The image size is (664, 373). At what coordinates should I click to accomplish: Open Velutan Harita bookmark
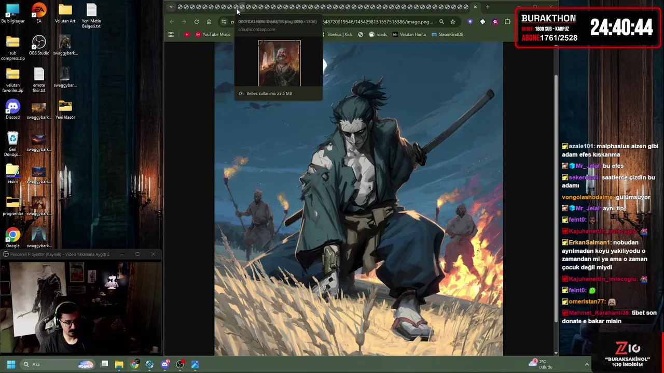(409, 34)
